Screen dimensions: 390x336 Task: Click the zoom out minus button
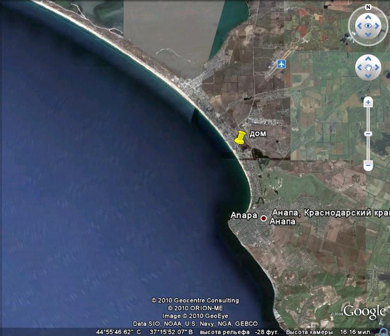(368, 165)
